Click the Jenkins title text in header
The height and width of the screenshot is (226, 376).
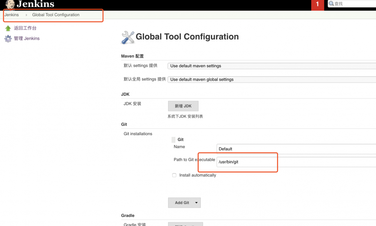tap(35, 4)
